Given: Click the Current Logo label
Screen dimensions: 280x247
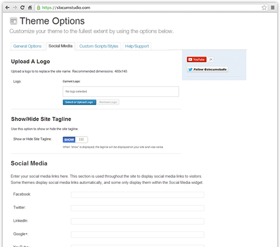Looking at the screenshot, I should click(72, 82).
